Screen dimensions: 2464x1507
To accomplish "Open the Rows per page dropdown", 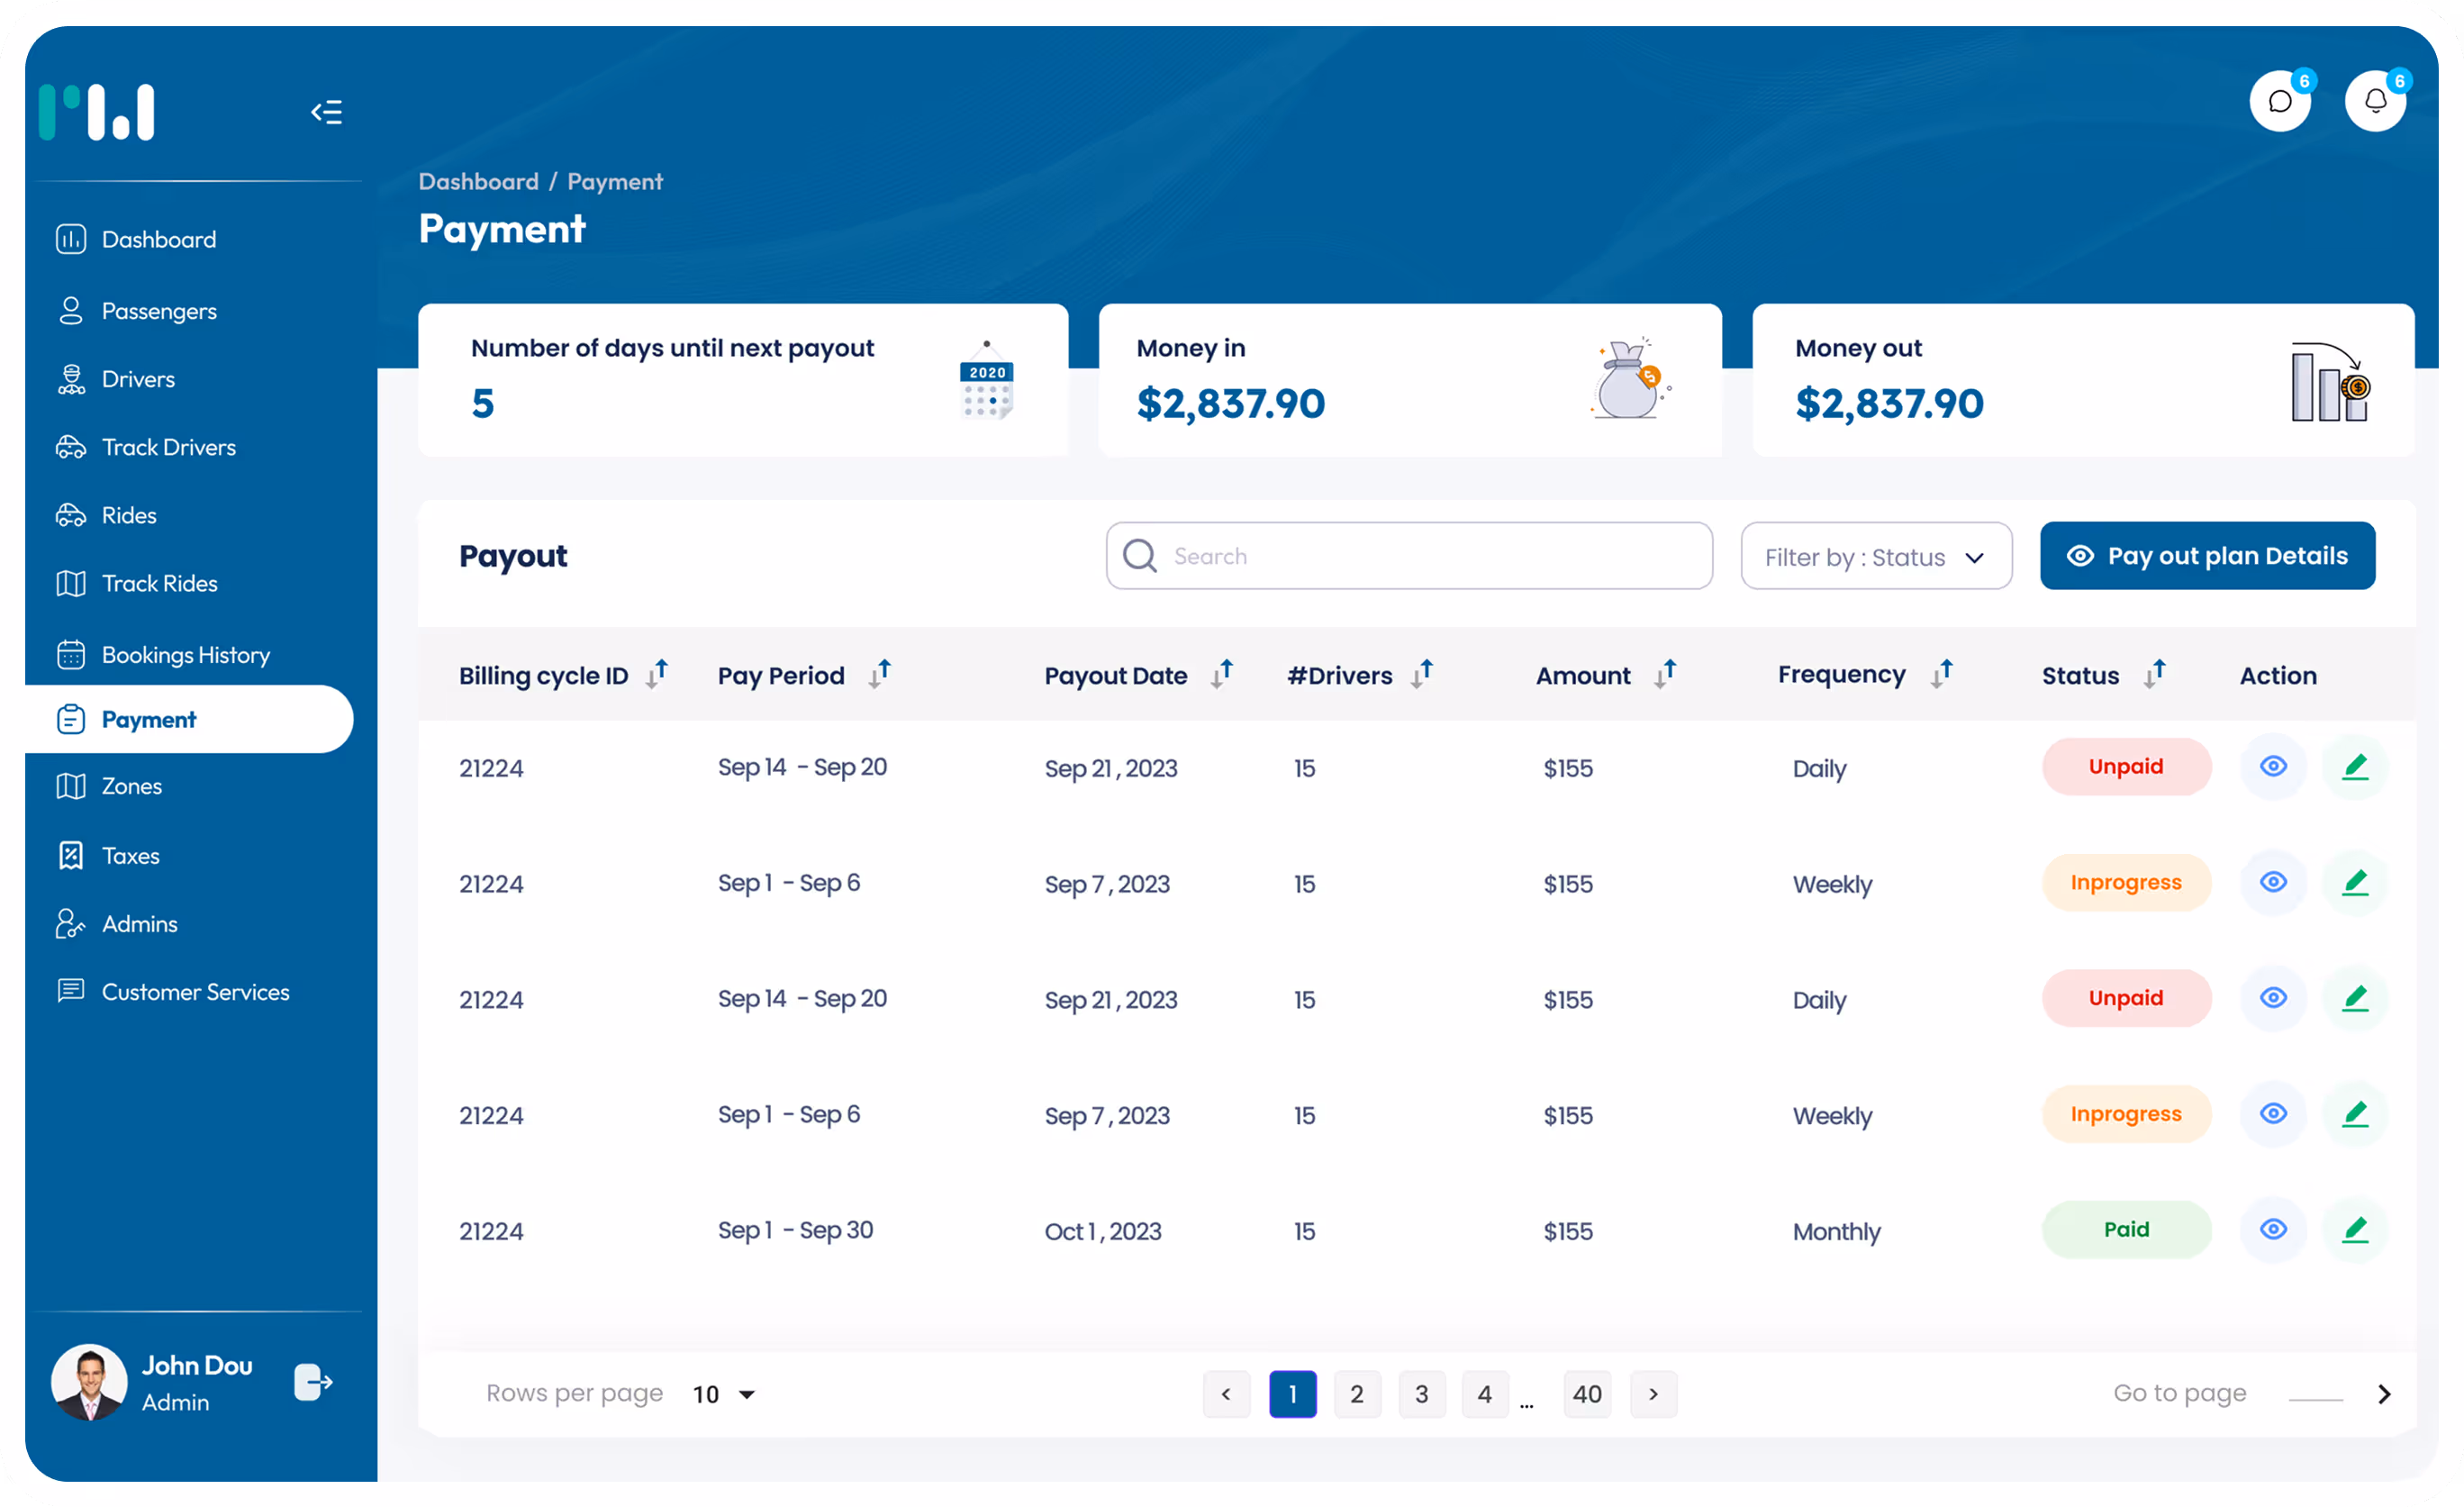I will (x=722, y=1393).
